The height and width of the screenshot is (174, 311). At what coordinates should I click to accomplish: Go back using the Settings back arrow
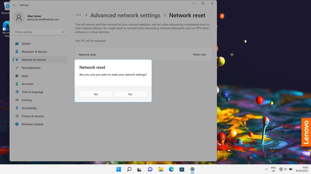[14, 5]
